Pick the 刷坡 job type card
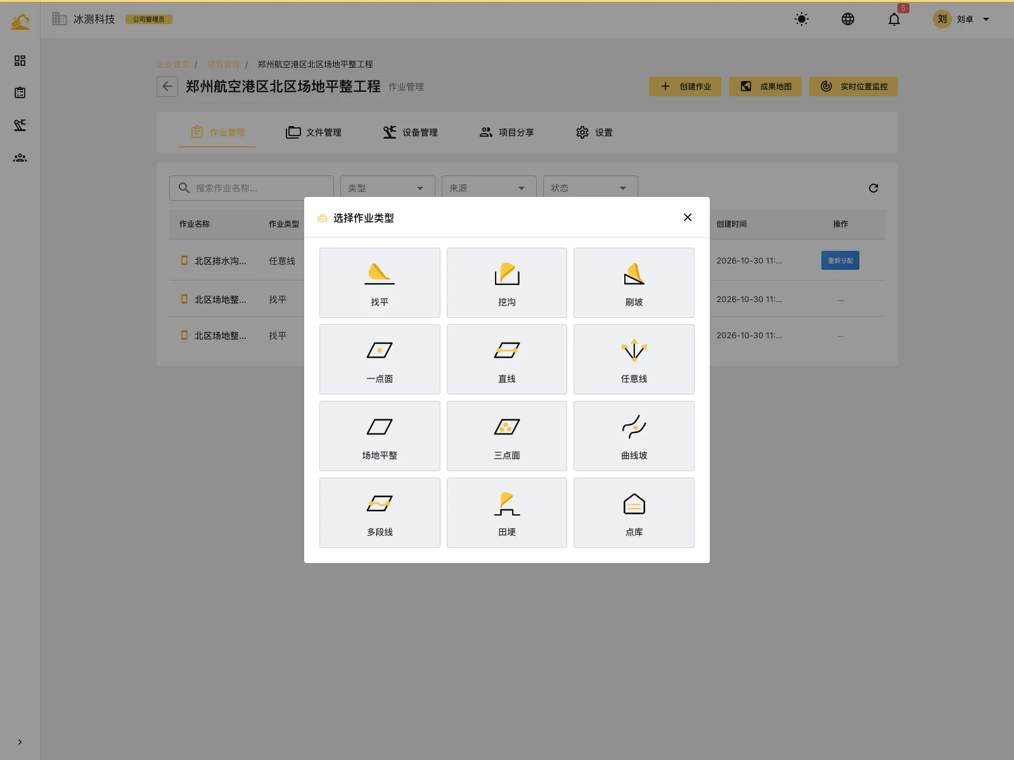 click(634, 282)
